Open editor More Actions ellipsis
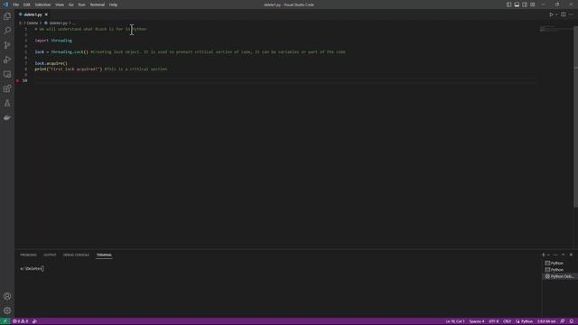 [x=571, y=14]
